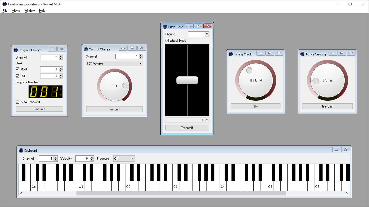Viewport: 369px width, 207px height.
Task: Click the Timing Clock window icon
Action: pyautogui.click(x=231, y=54)
